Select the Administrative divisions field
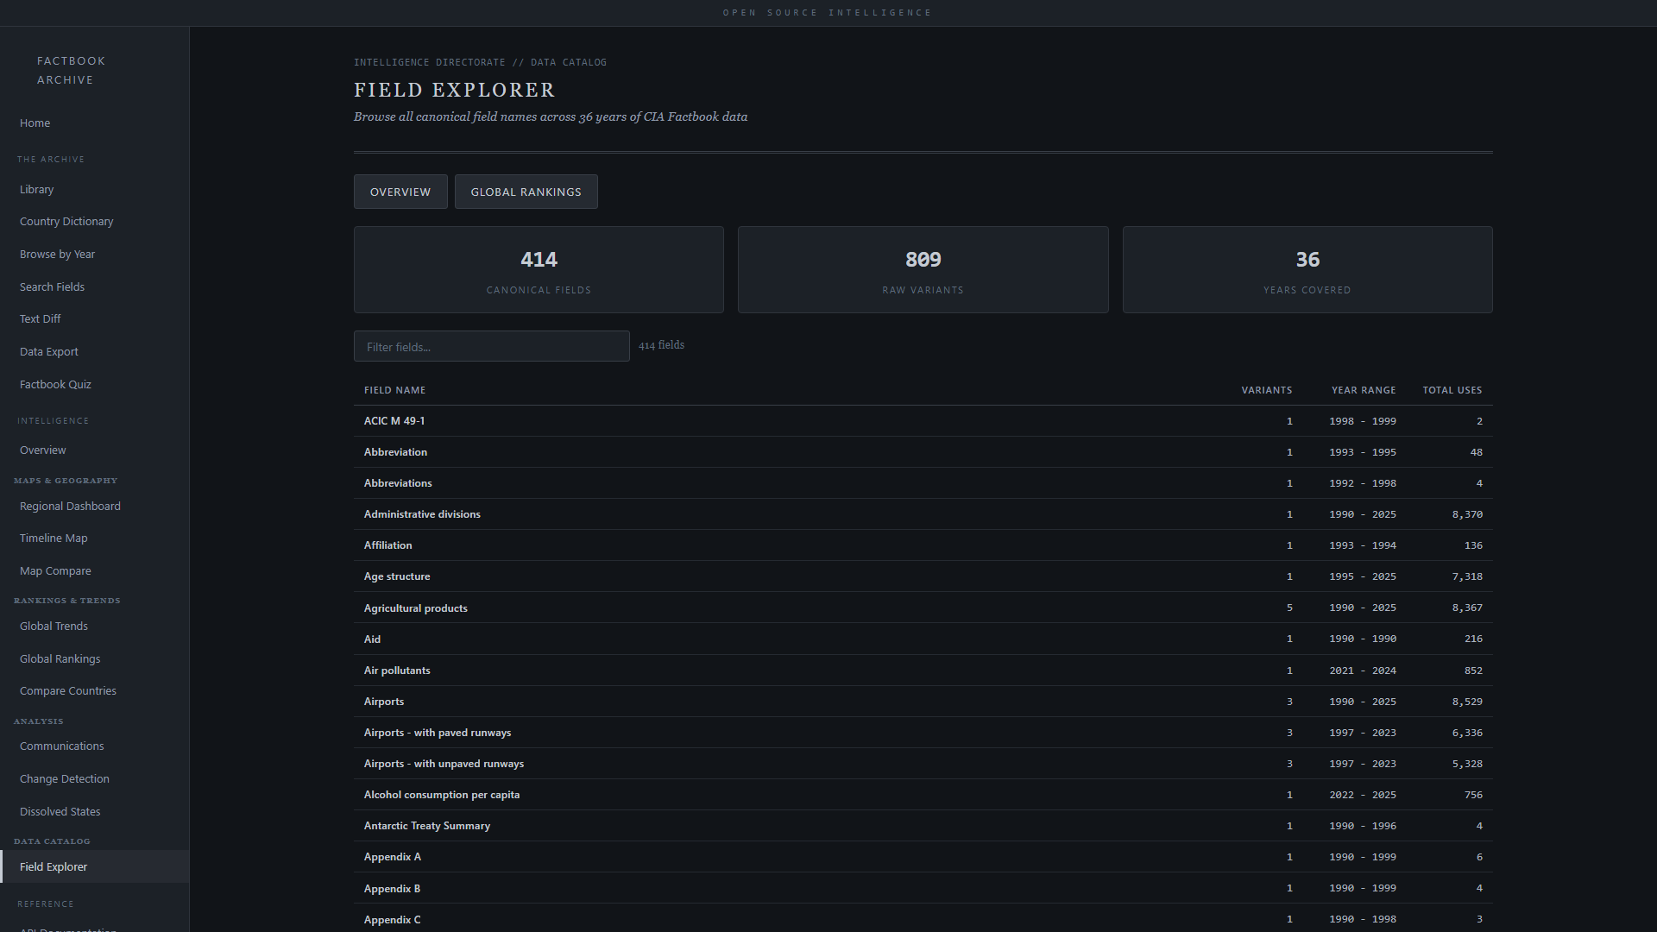 (422, 514)
